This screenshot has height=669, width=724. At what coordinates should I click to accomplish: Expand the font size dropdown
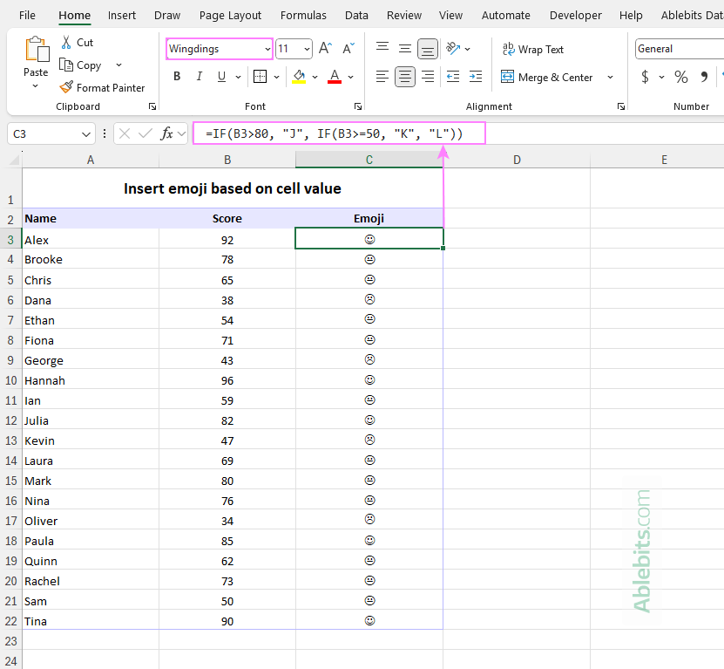point(306,50)
